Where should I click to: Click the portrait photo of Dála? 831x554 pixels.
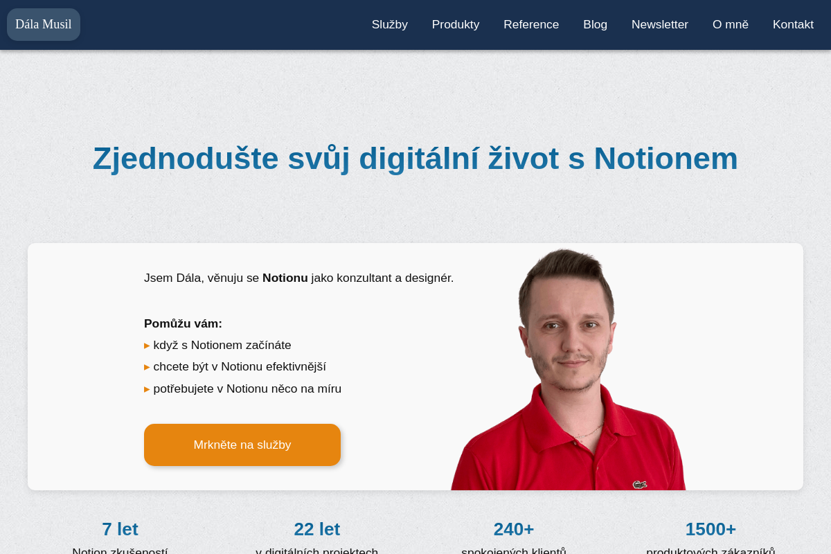coord(569,369)
